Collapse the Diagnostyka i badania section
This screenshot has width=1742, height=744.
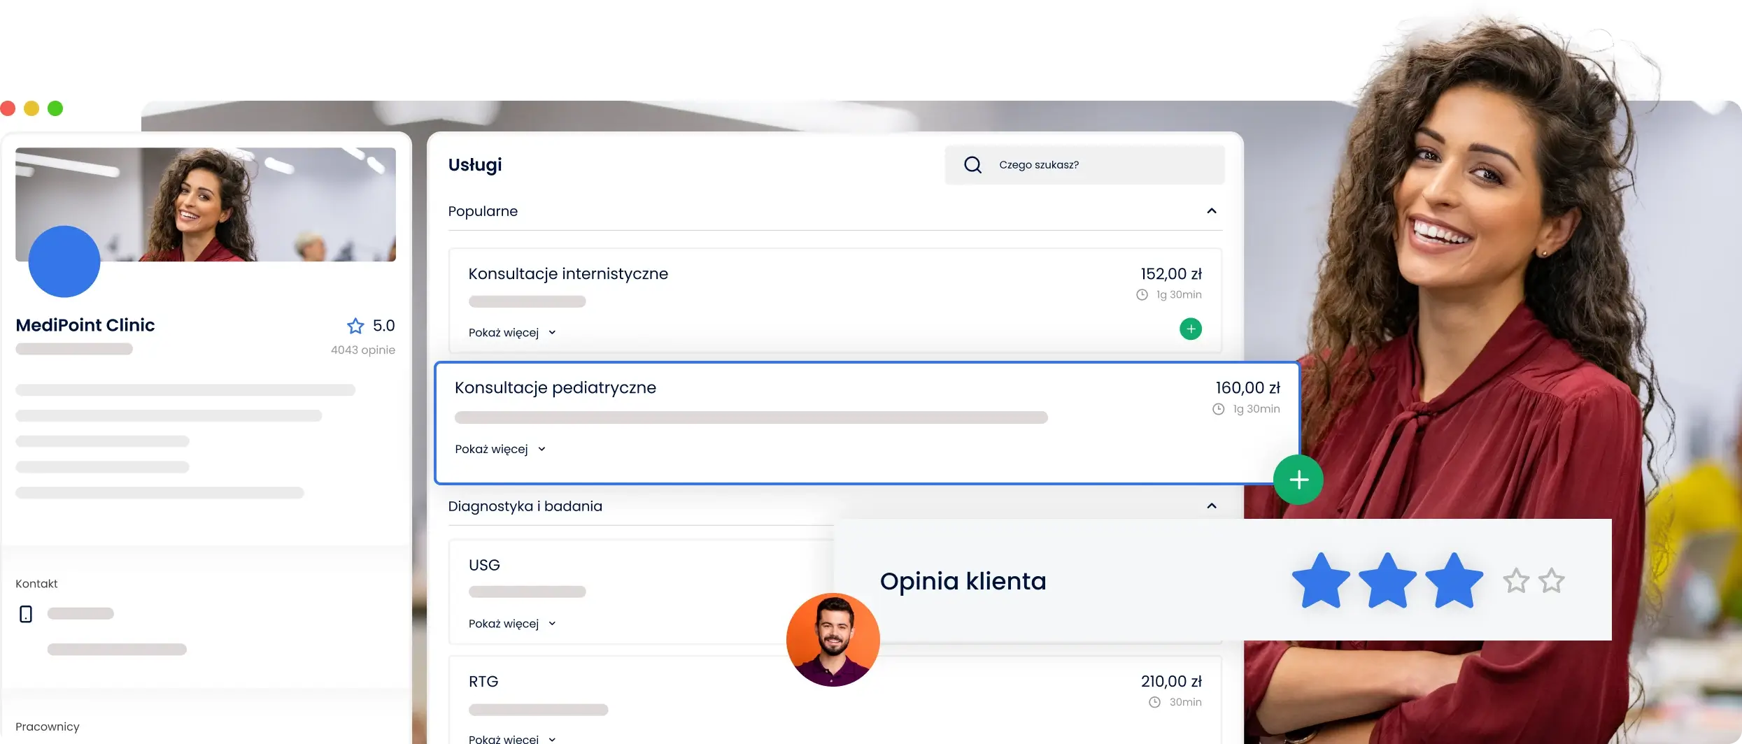click(x=1212, y=506)
